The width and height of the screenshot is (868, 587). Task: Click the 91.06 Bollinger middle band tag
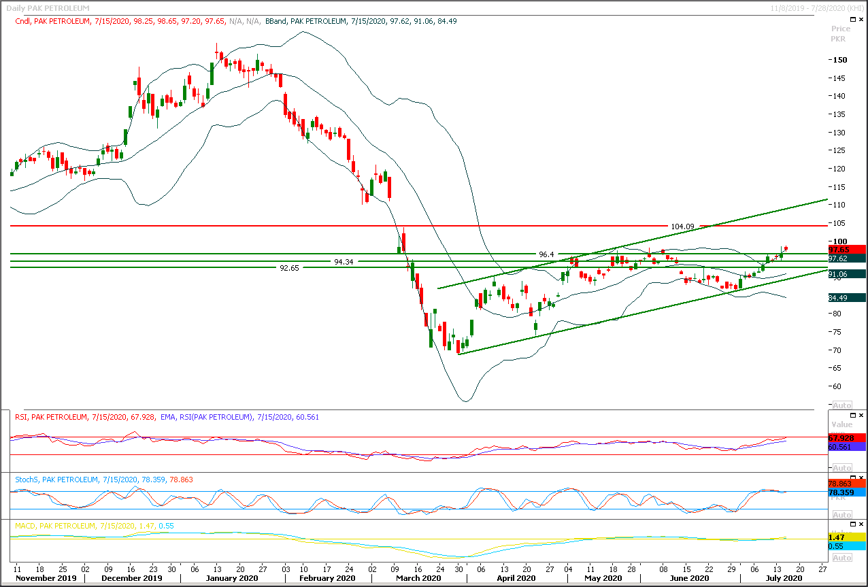[x=846, y=274]
